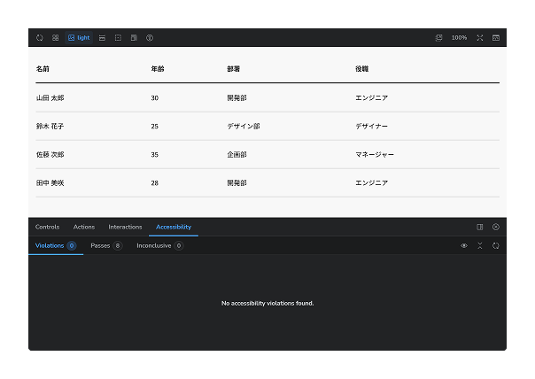Click 開発部 in 山田 太郎's row
535x379 pixels.
(236, 98)
